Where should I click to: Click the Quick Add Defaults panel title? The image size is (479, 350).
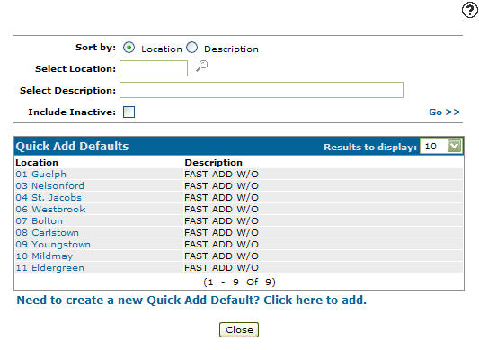click(x=72, y=147)
